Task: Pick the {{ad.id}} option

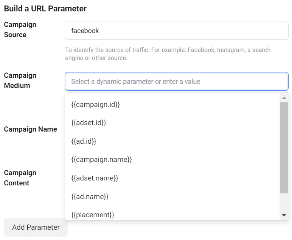Action: 172,141
